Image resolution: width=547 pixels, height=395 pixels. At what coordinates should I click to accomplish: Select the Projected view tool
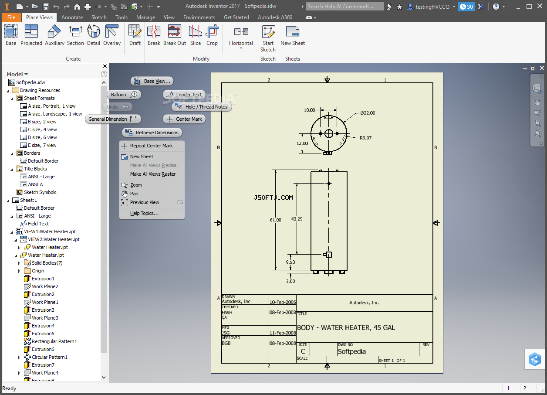31,35
